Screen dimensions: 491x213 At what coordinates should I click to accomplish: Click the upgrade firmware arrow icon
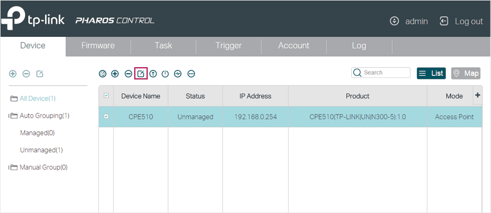tap(153, 74)
